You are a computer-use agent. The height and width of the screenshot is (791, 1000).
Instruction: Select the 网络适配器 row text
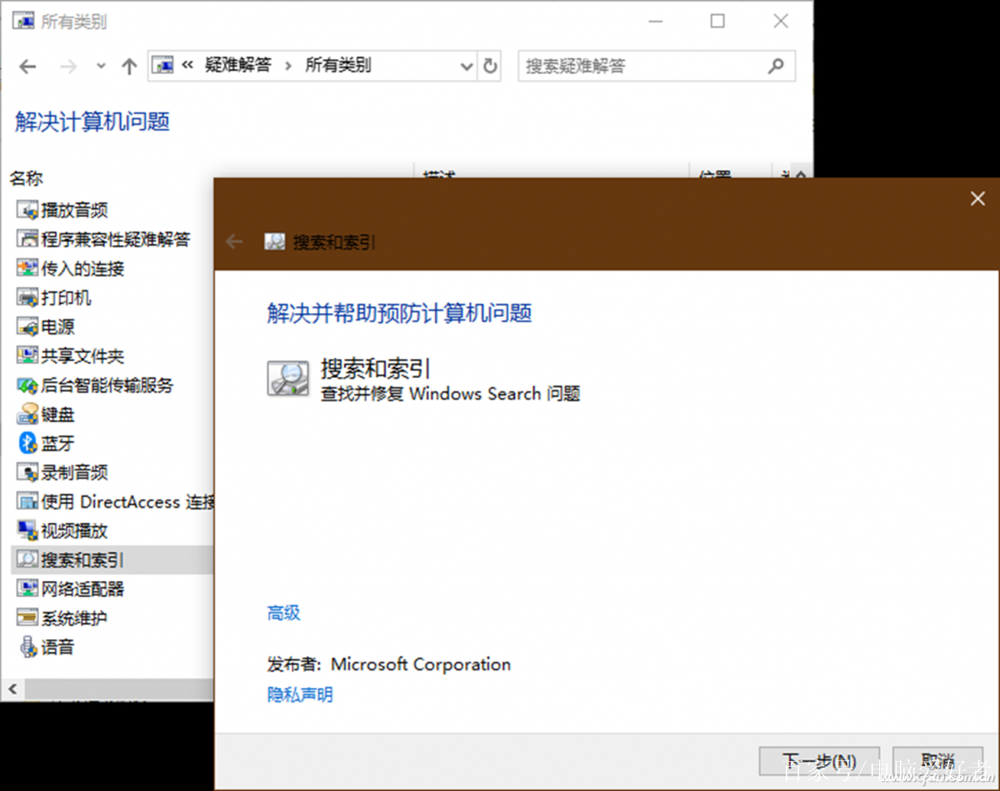pos(83,589)
